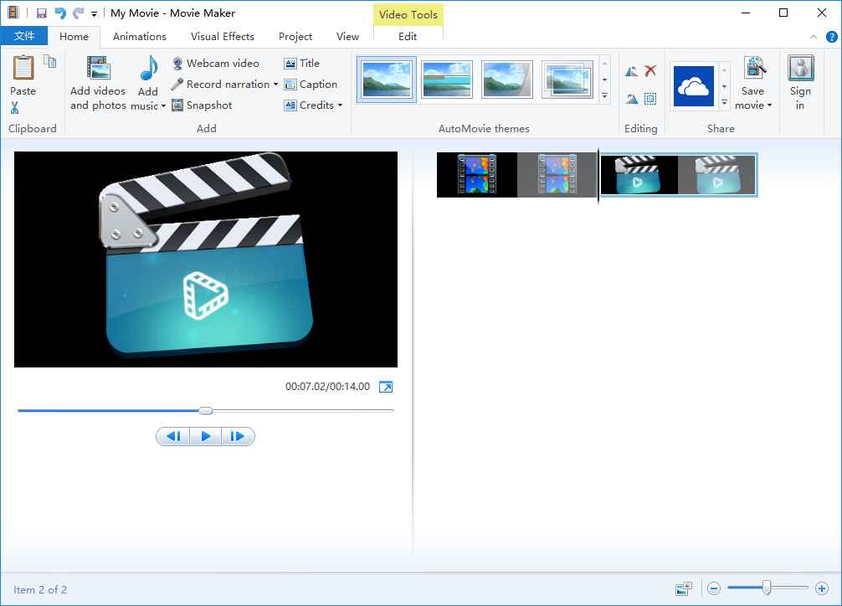The image size is (842, 606).
Task: Select all clips in the storyboard
Action: tap(650, 98)
